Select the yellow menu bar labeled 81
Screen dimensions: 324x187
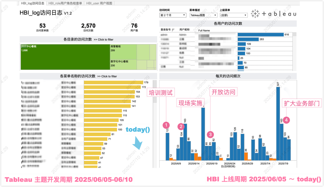[97, 134]
